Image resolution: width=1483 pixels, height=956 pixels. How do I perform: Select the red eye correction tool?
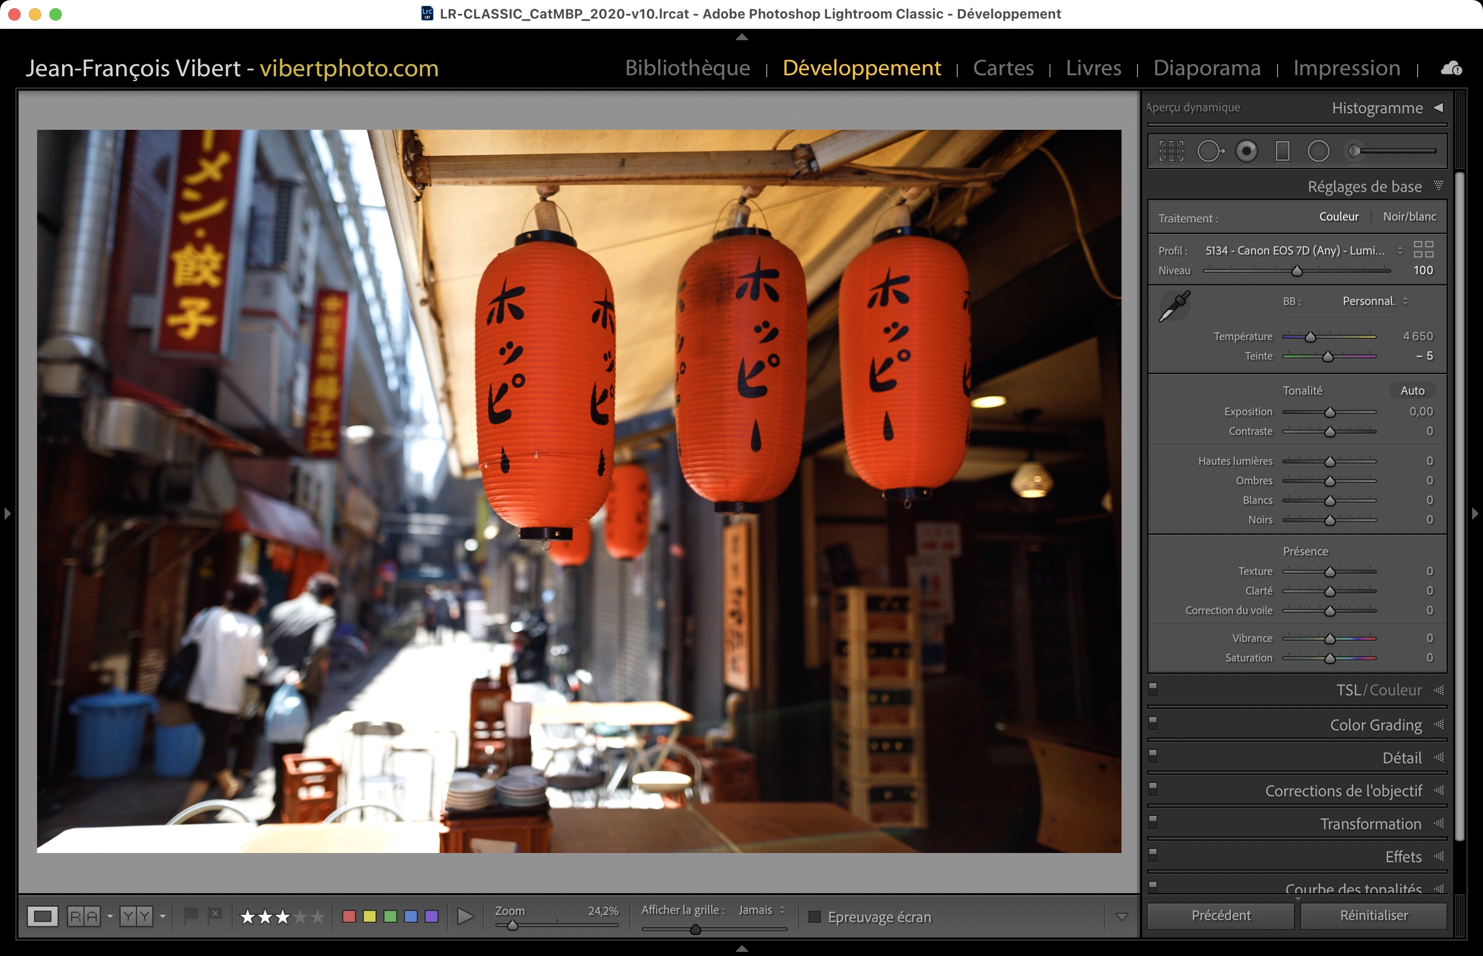pyautogui.click(x=1247, y=151)
